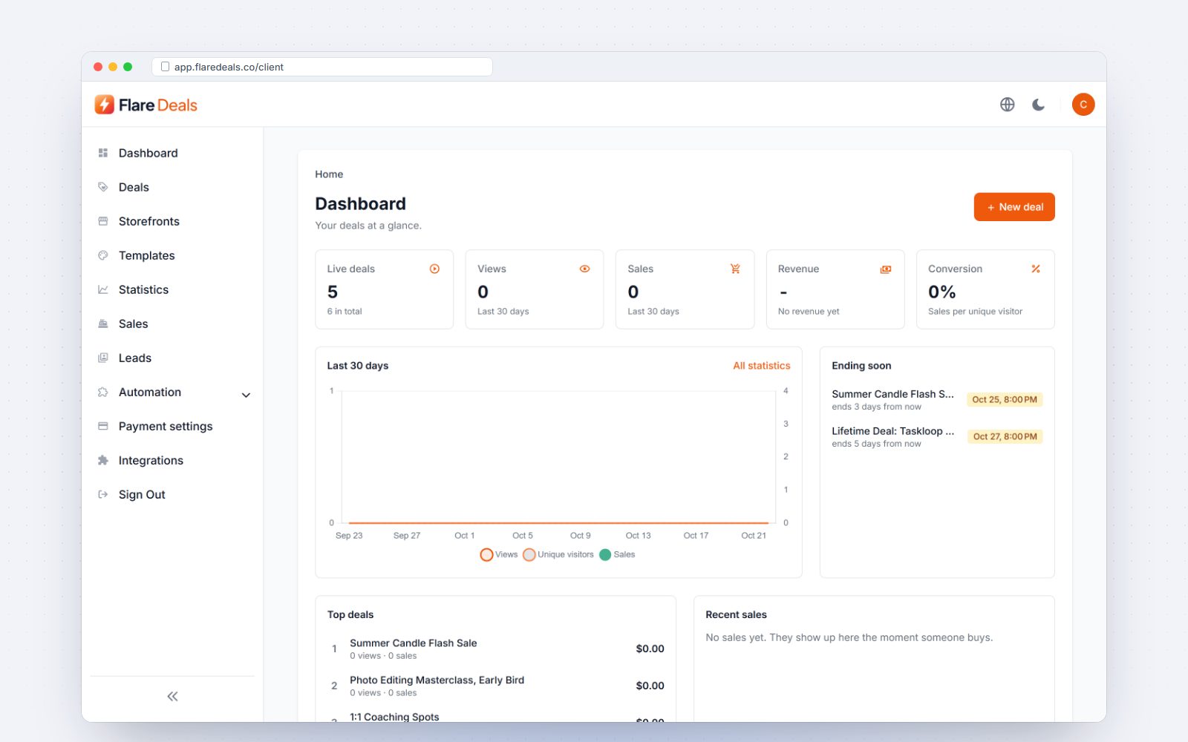Image resolution: width=1188 pixels, height=742 pixels.
Task: Click the Integrations puzzle icon
Action: click(103, 460)
